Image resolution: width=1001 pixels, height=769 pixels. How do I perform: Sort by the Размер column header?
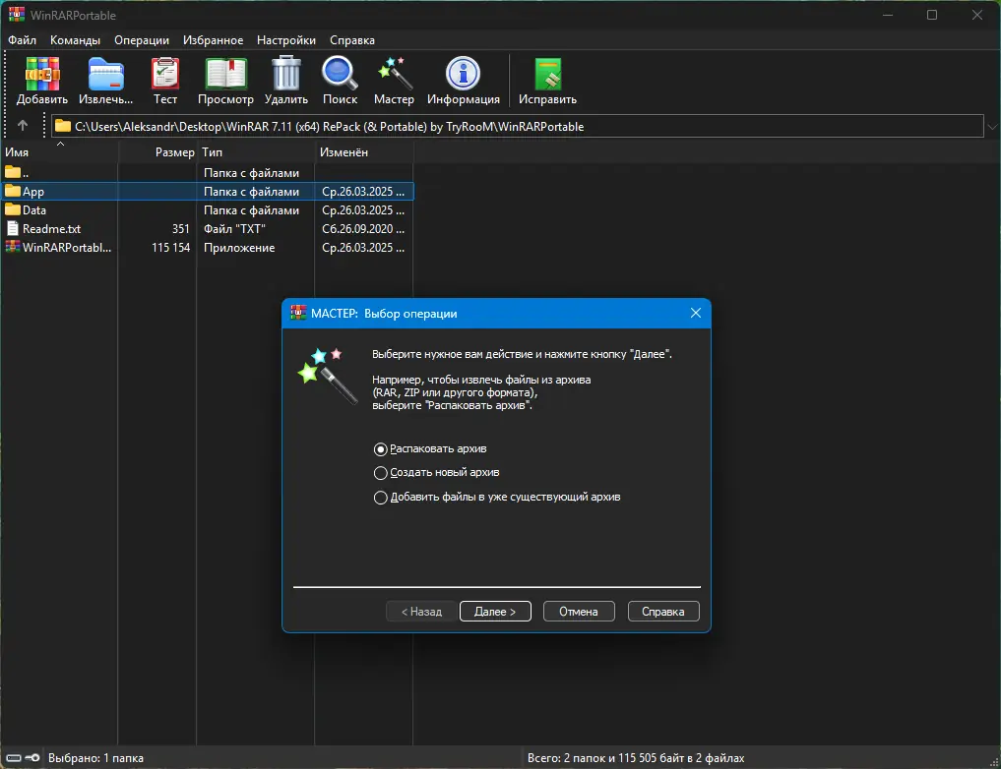tap(157, 152)
